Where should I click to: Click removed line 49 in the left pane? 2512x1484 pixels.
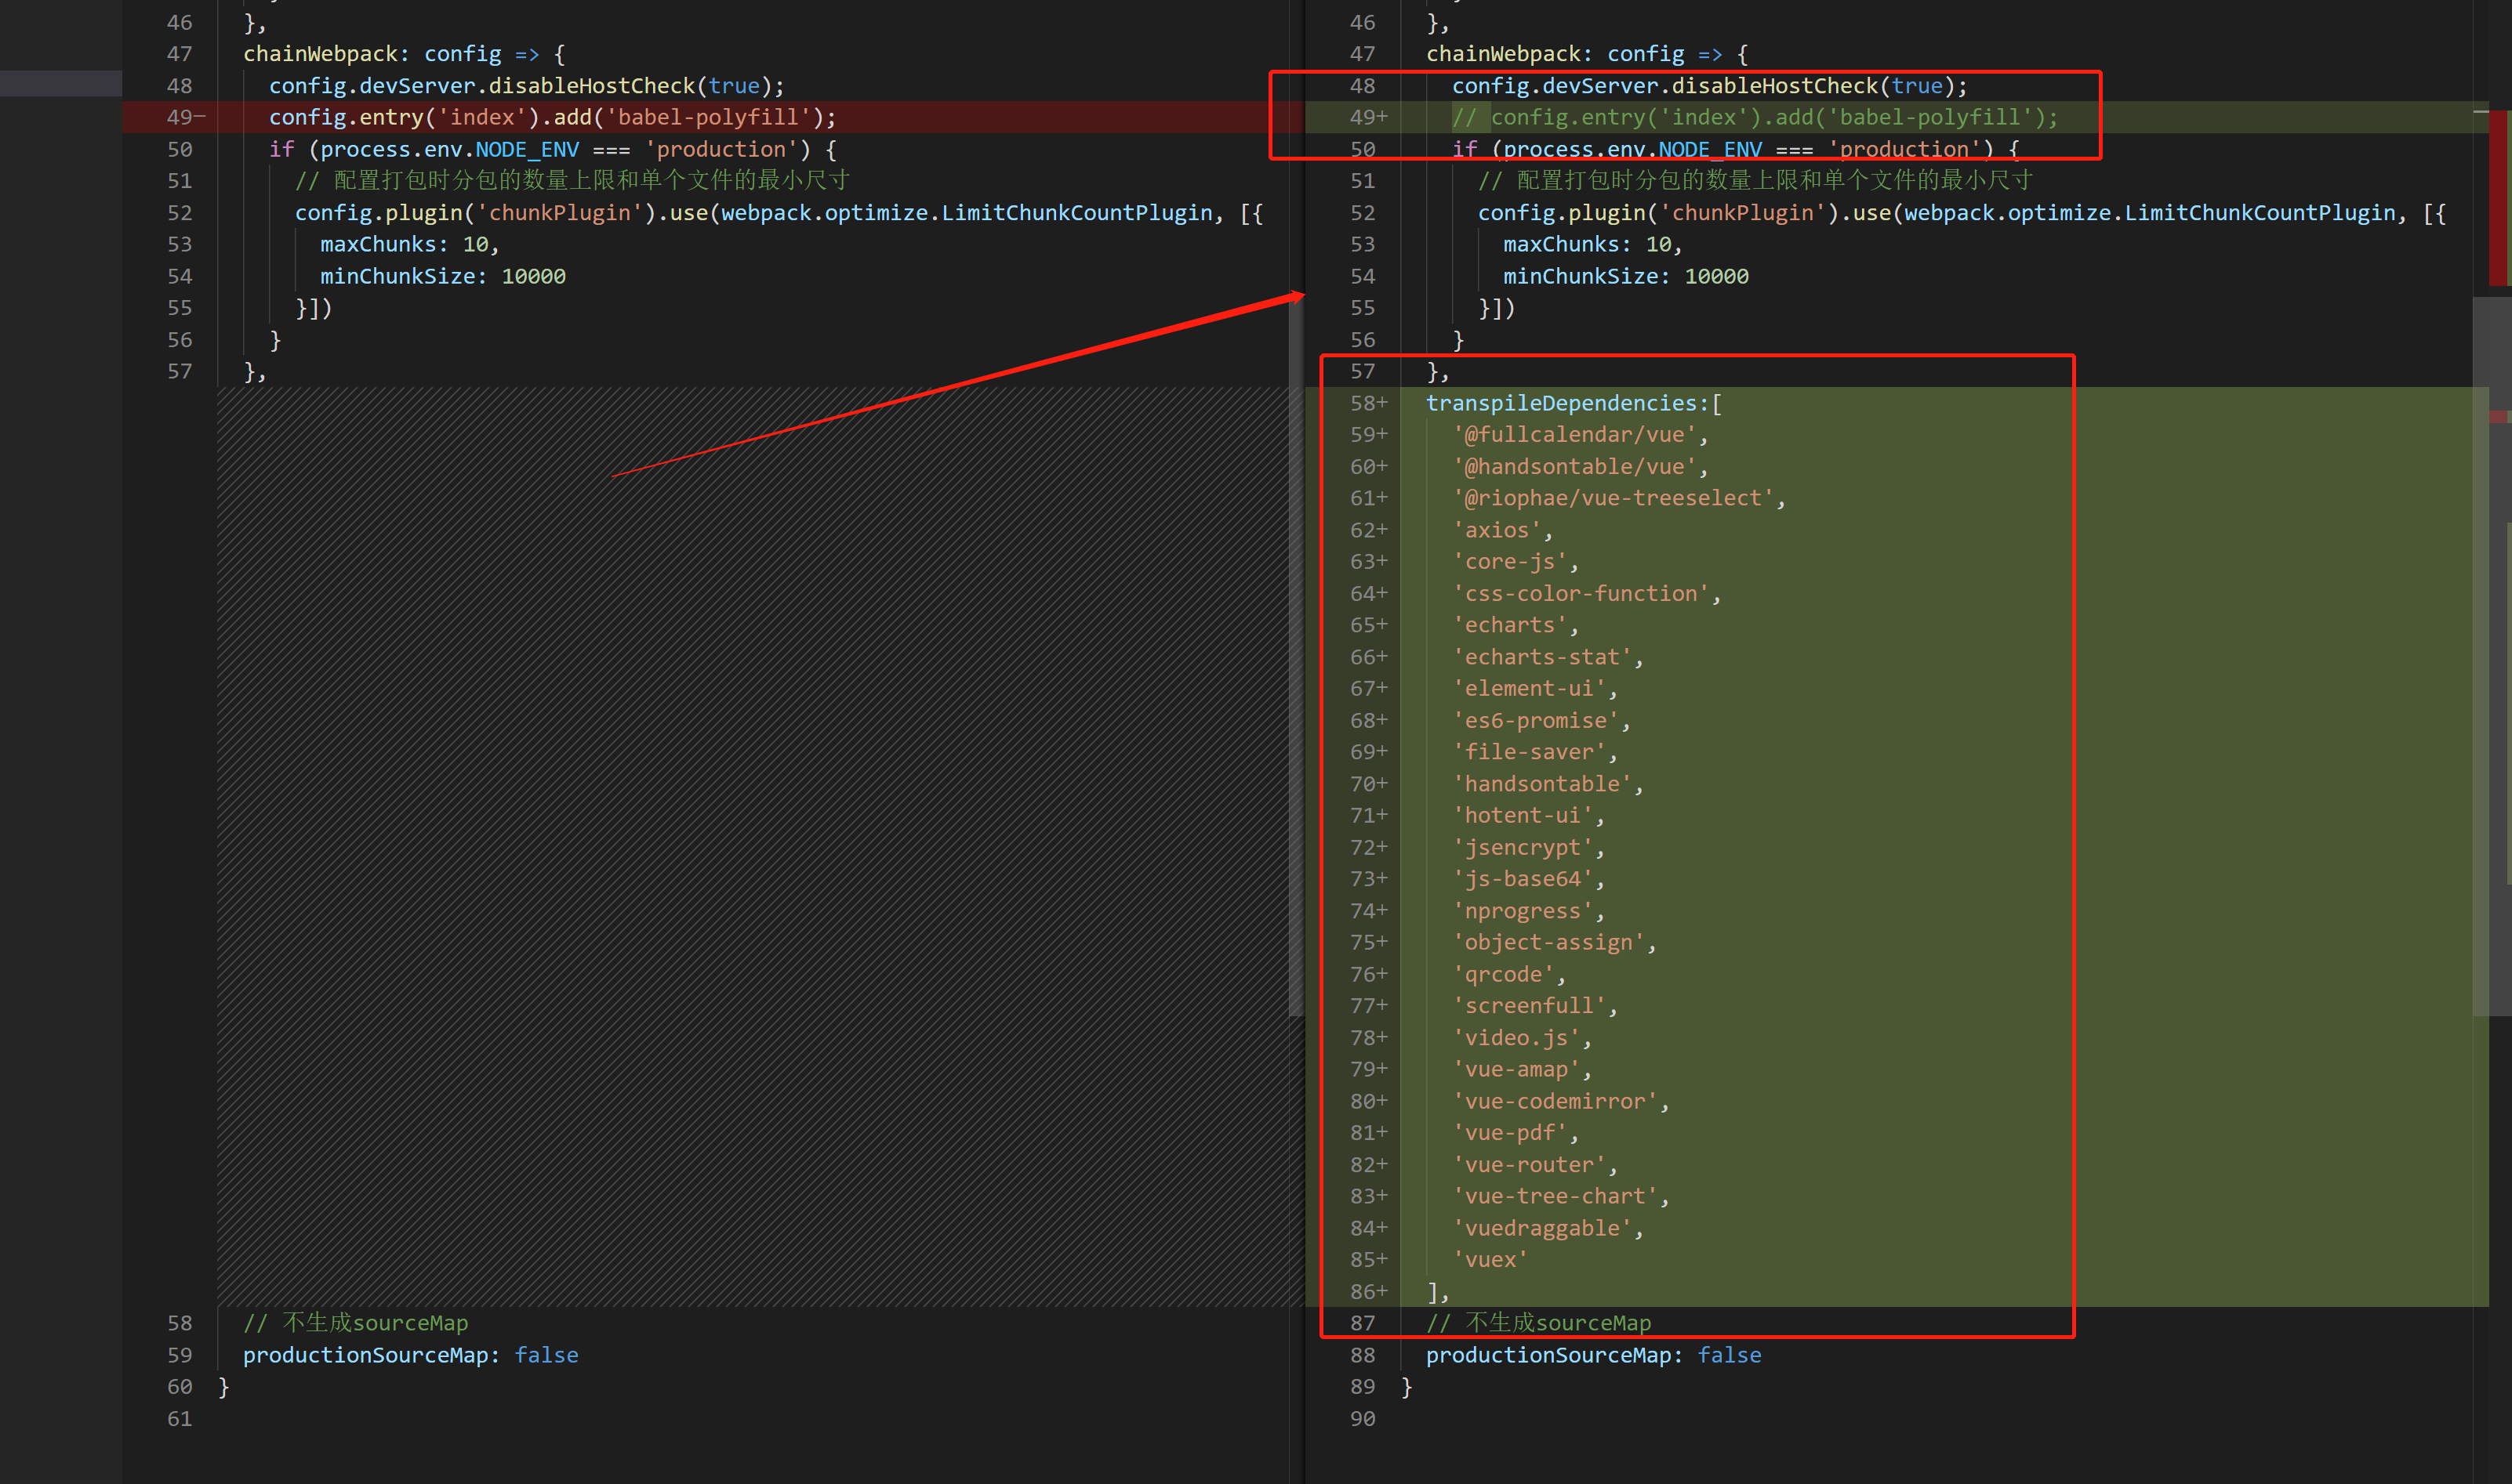550,118
